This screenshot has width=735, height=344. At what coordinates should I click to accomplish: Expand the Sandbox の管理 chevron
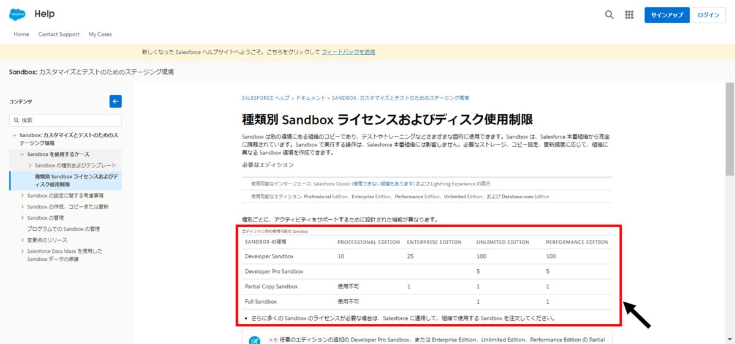pyautogui.click(x=22, y=217)
